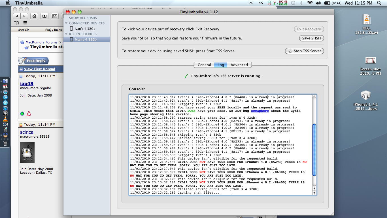Select Ivan's 4 32Gb under Connected Devices

pyautogui.click(x=87, y=29)
